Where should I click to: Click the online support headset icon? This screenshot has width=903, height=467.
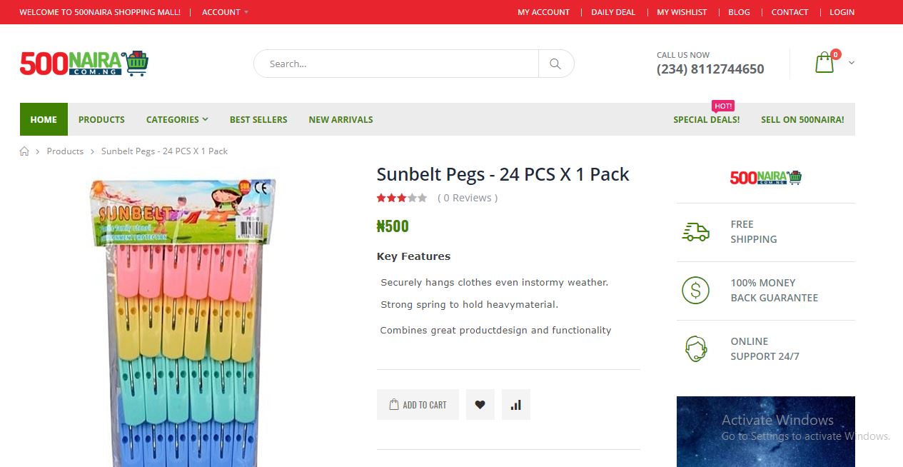click(695, 349)
